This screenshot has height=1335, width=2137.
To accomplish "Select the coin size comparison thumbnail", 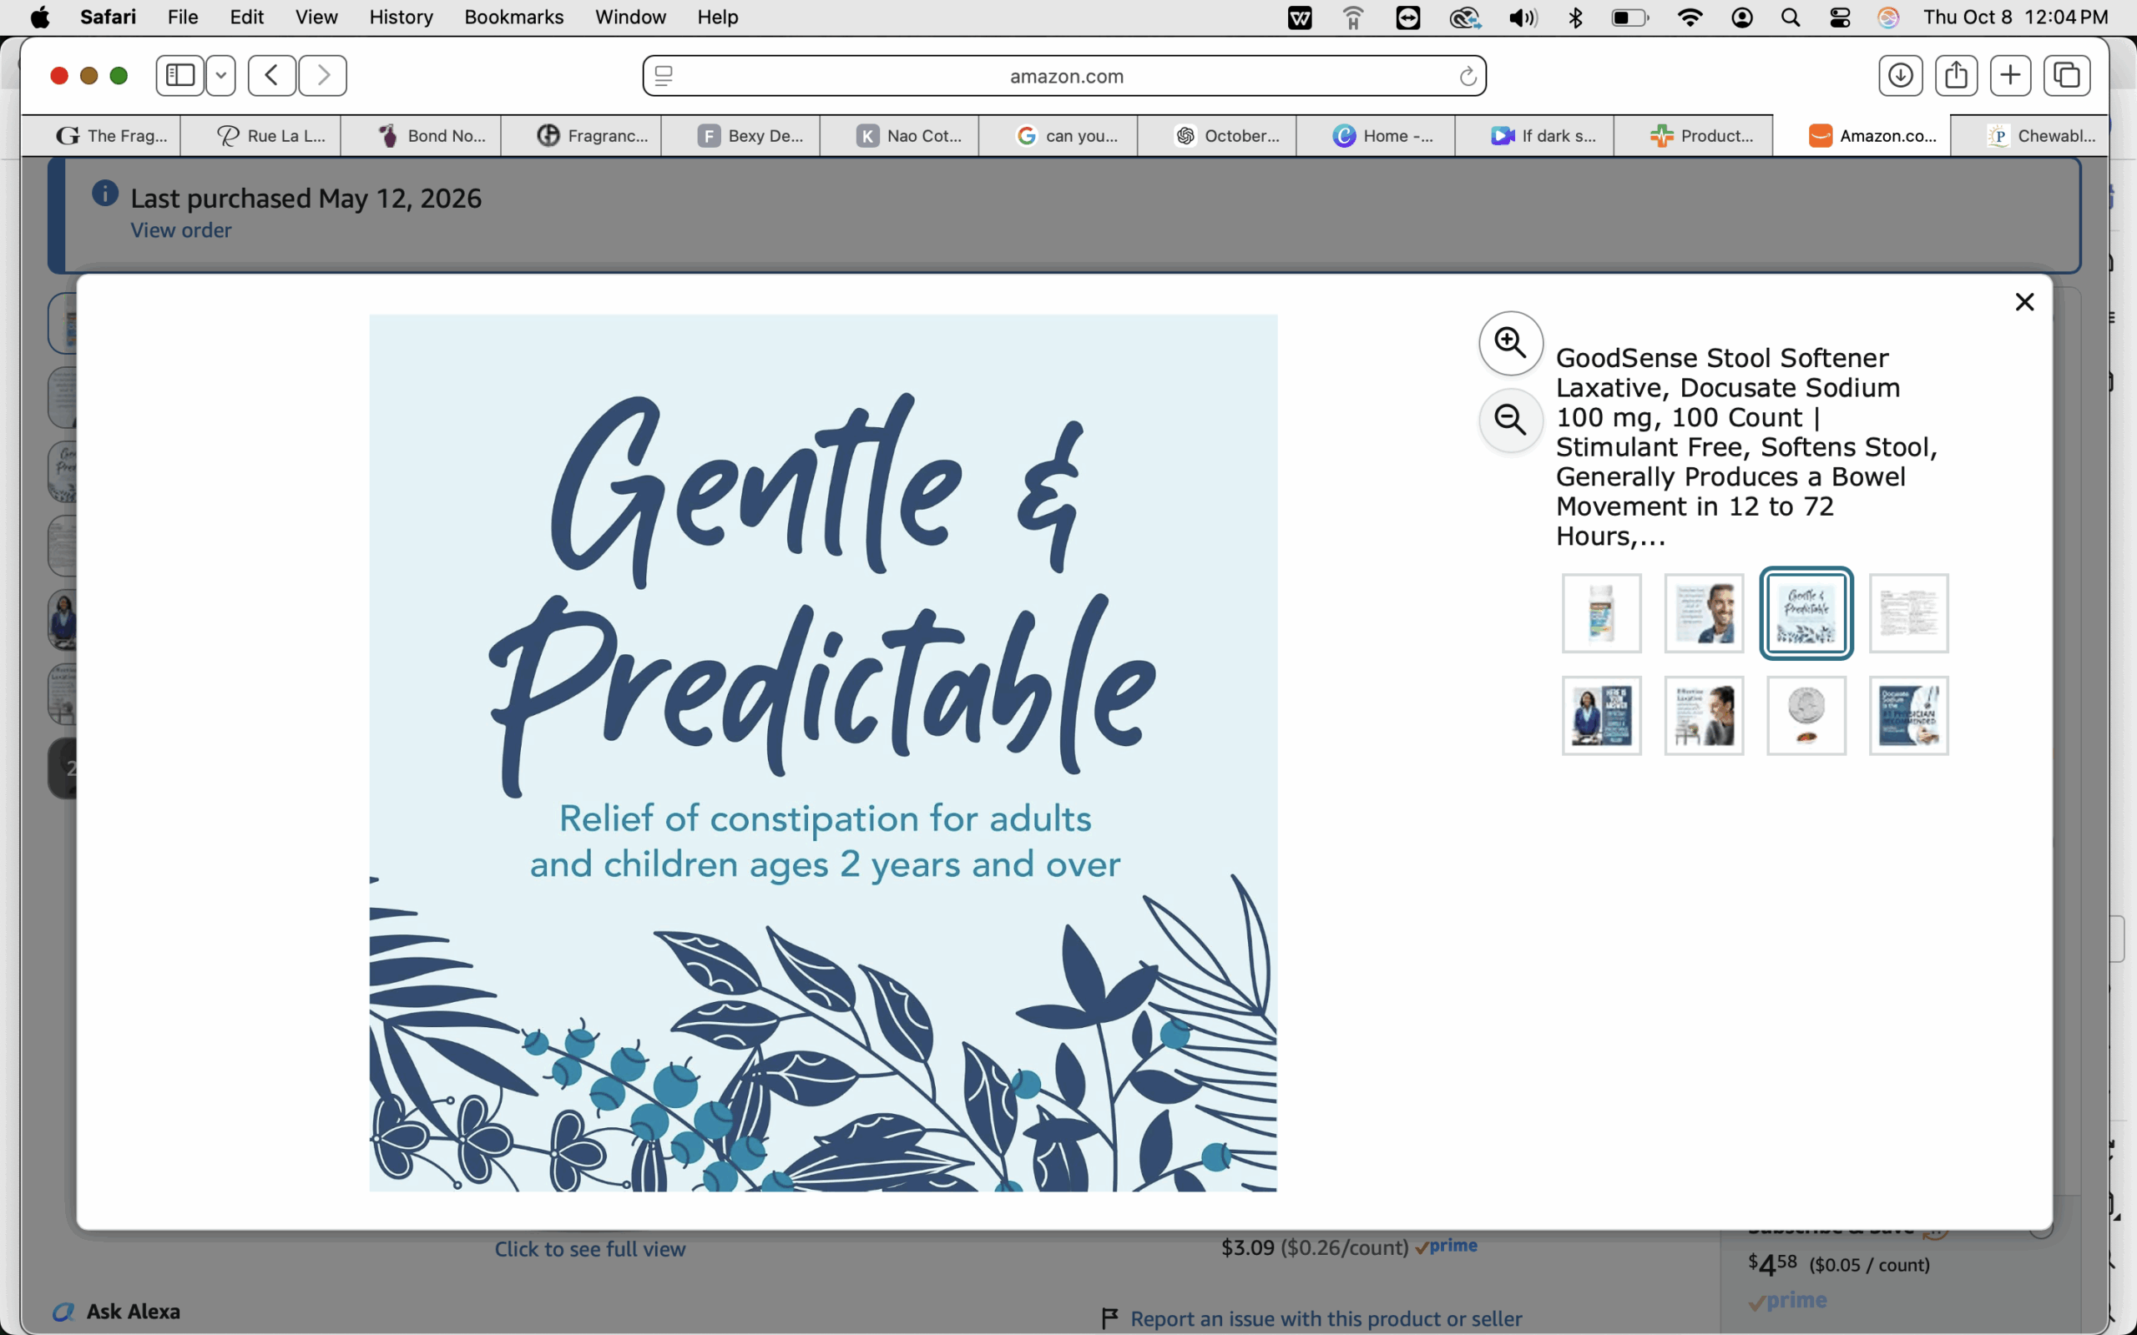I will click(1806, 715).
